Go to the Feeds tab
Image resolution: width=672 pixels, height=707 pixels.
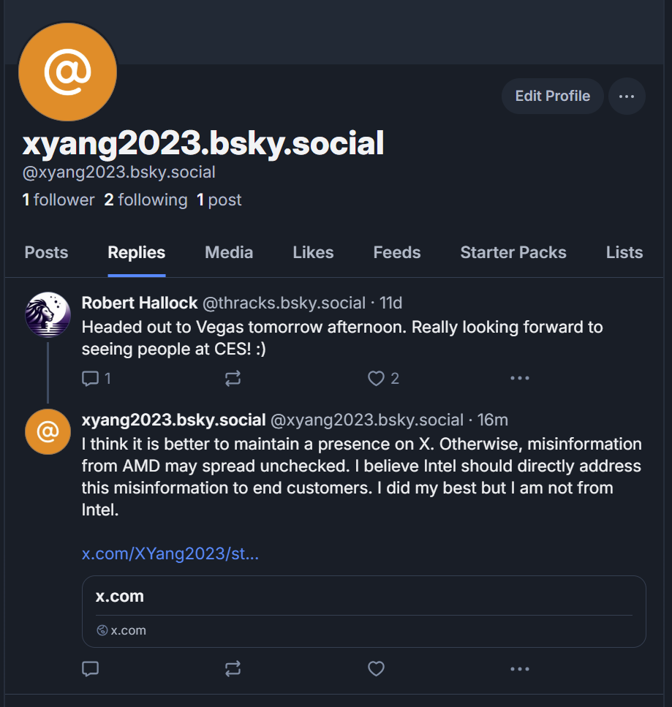point(397,253)
